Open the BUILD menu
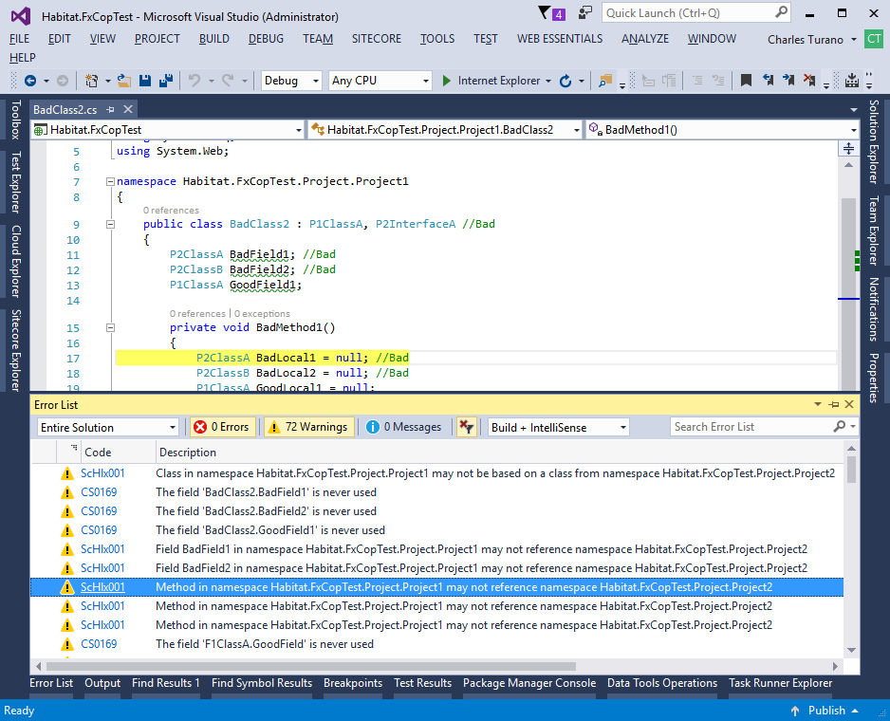890x721 pixels. [x=214, y=39]
